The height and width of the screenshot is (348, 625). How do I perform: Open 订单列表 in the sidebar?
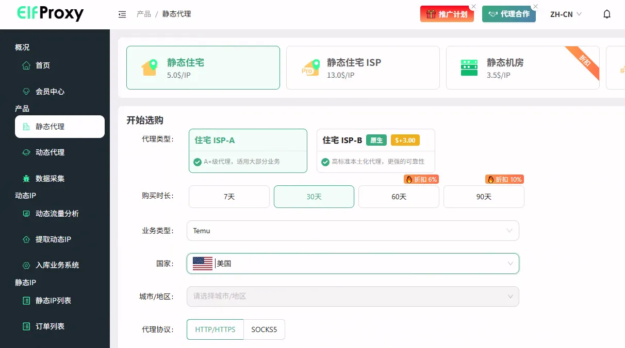coord(50,326)
